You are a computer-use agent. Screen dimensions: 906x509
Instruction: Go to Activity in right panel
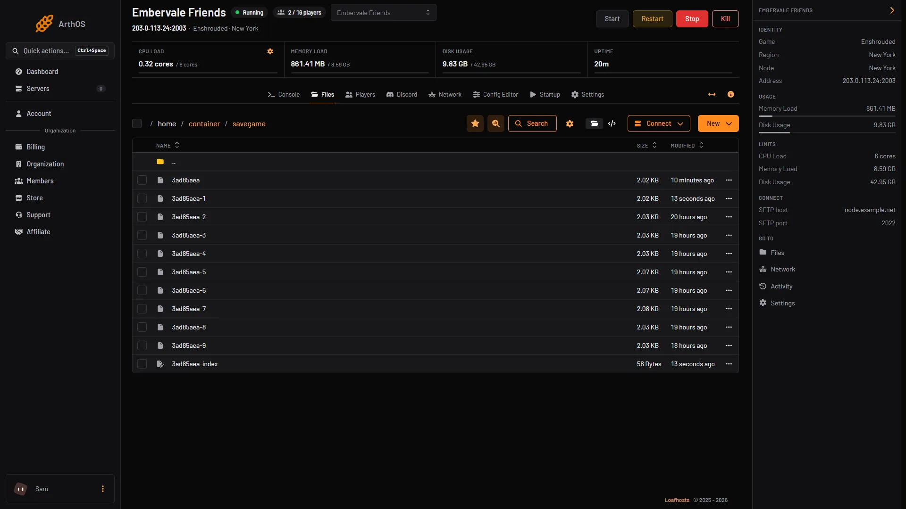click(776, 286)
